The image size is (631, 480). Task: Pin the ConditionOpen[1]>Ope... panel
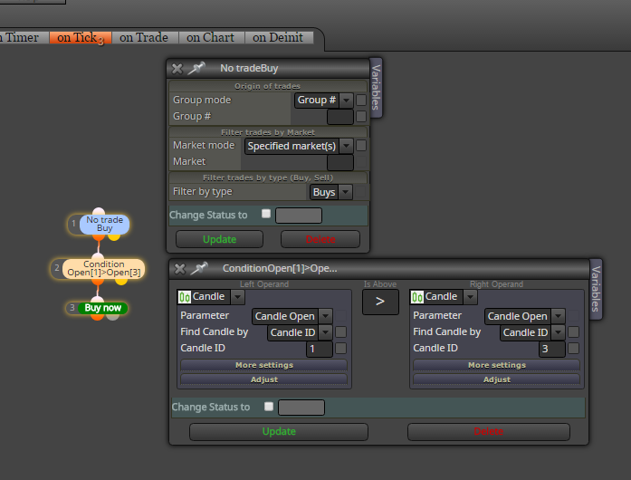tap(199, 268)
